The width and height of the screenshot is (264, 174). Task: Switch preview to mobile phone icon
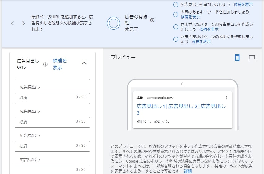click(237, 58)
